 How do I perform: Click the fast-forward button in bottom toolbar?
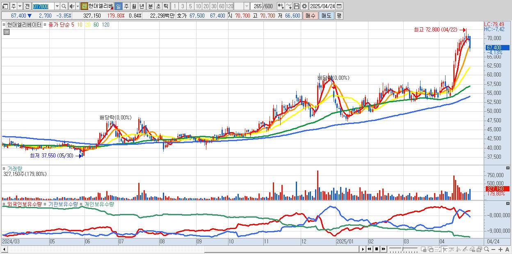[383, 249]
